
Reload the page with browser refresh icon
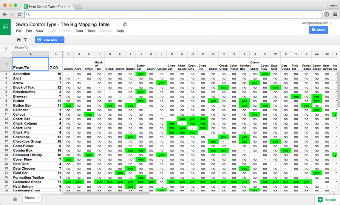point(20,14)
